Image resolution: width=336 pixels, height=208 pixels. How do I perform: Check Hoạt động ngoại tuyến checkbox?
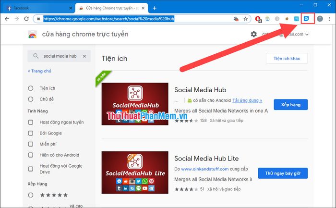pos(31,122)
